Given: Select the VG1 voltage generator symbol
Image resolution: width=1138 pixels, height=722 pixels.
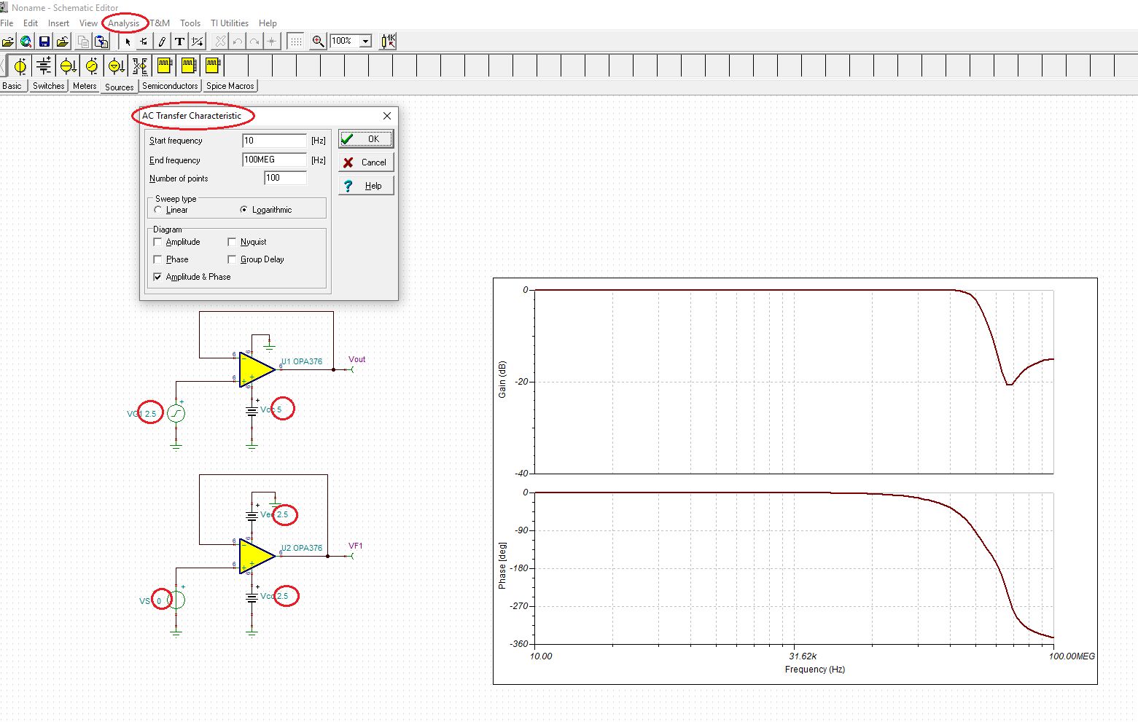Looking at the screenshot, I should [176, 414].
